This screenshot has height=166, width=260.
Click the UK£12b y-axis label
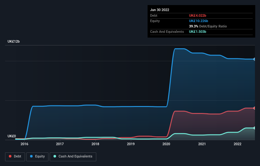tap(14, 41)
